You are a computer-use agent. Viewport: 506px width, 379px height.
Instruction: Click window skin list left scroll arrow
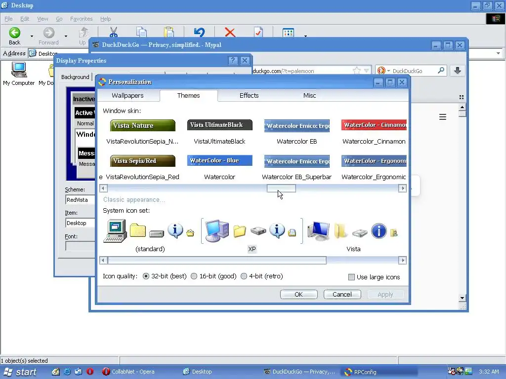tap(103, 188)
